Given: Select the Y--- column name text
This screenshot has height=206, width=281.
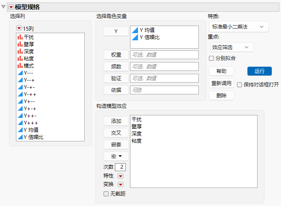Looking at the screenshot, I should point(29,73).
